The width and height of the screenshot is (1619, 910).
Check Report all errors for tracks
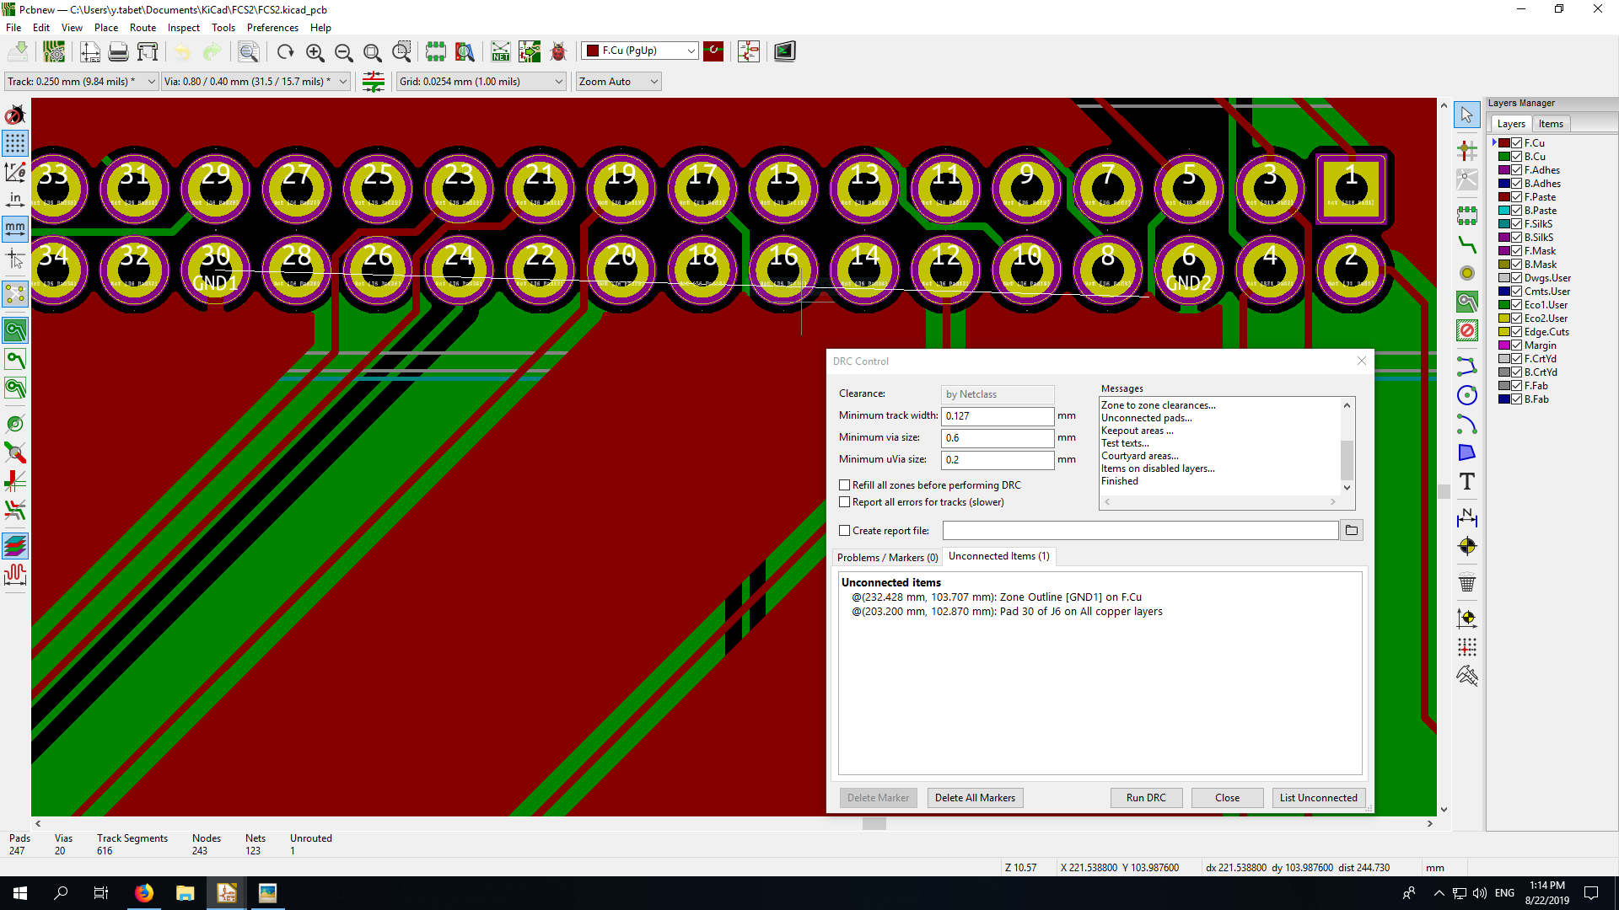click(844, 502)
